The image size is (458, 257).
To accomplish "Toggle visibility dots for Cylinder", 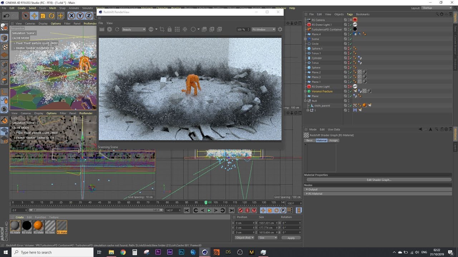I will (x=349, y=58).
